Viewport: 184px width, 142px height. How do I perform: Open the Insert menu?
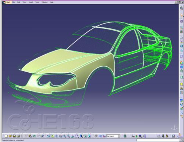coord(31,2)
